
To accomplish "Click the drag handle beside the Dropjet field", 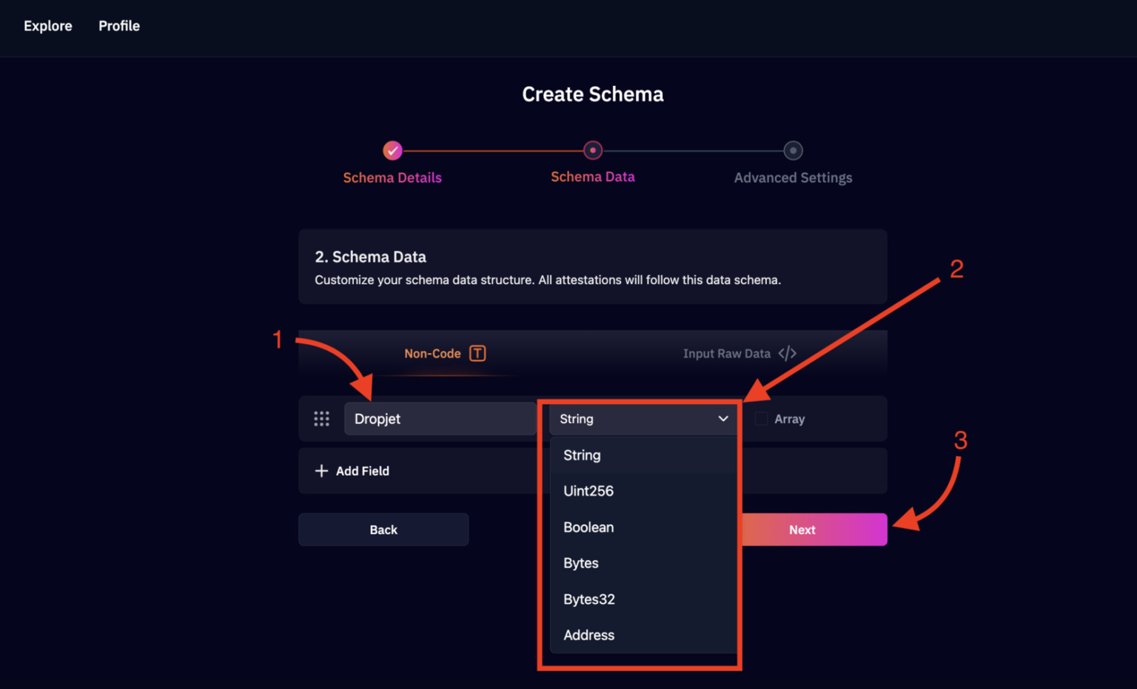I will click(321, 418).
